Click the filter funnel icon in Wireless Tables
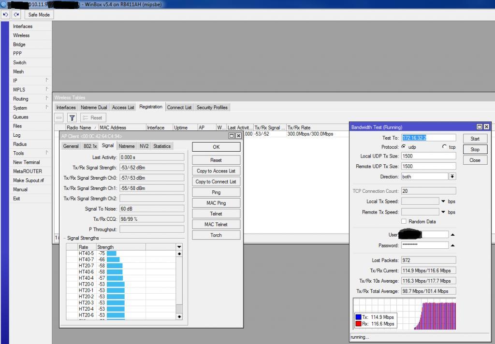 pyautogui.click(x=72, y=117)
